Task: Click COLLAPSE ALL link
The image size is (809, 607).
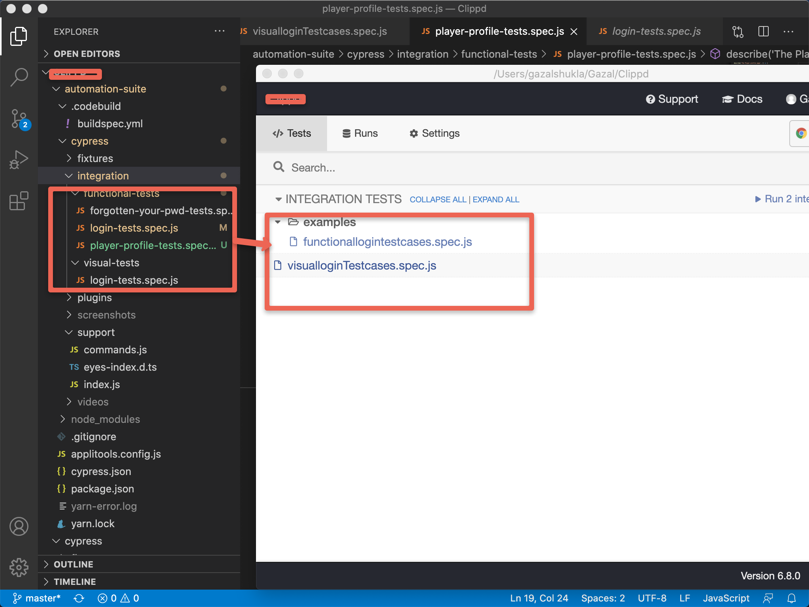Action: click(438, 200)
